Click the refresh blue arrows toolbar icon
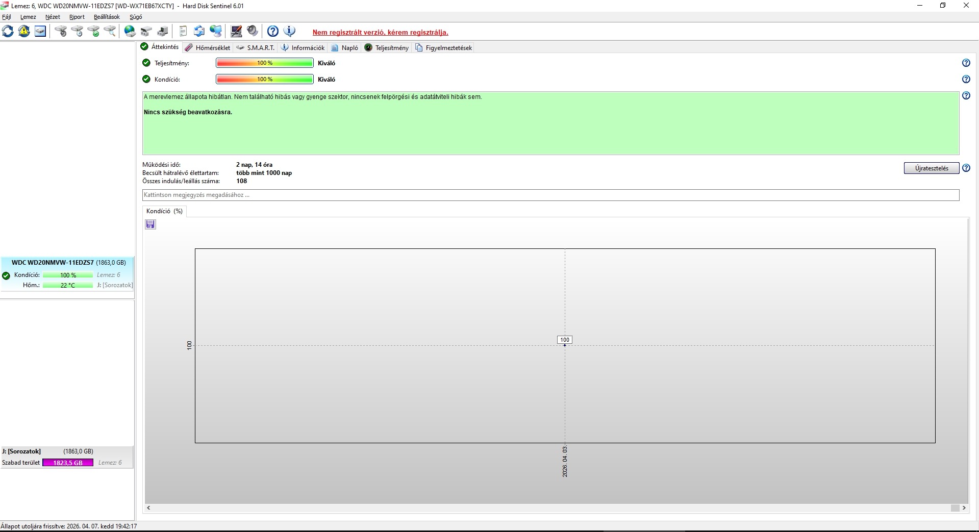 point(8,32)
